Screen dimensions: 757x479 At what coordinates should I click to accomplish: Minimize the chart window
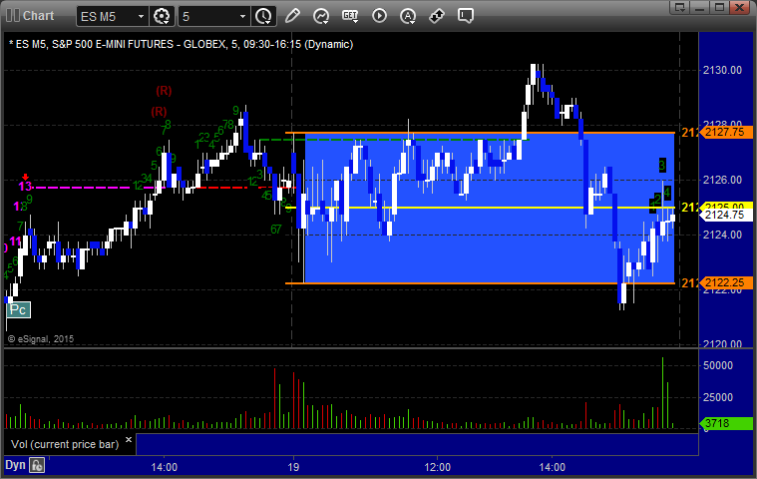coord(699,8)
